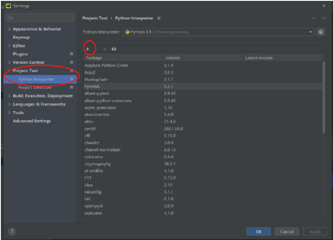Viewport: 333px width, 240px height.
Task: Select the openpyxl package row
Action: click(203, 206)
